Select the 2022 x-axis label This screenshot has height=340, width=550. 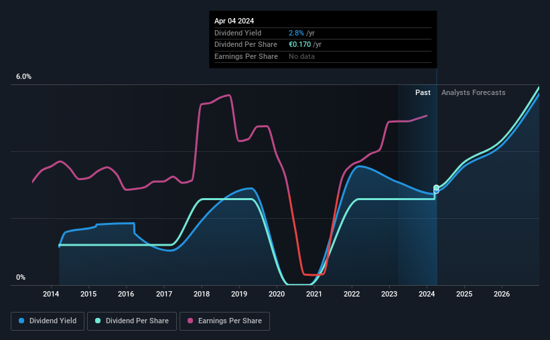coord(352,294)
